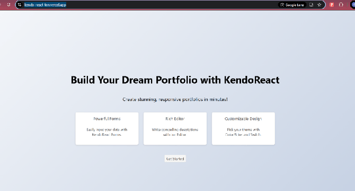Viewport: 355px width, 191px height.
Task: Click the install app icon beside Google Lens
Action: pyautogui.click(x=312, y=5)
